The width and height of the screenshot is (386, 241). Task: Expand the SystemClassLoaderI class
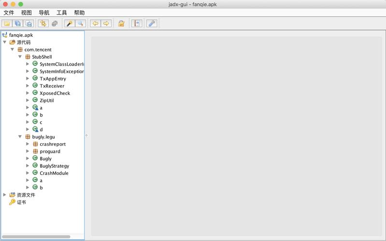tap(28, 64)
